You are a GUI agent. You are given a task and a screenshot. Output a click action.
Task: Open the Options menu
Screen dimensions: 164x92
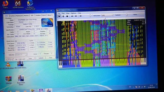tap(74, 13)
